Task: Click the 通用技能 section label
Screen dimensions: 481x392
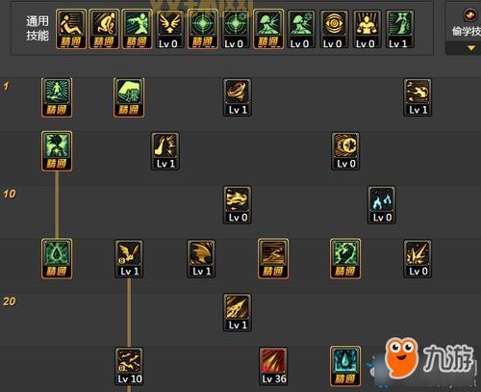Action: (38, 28)
